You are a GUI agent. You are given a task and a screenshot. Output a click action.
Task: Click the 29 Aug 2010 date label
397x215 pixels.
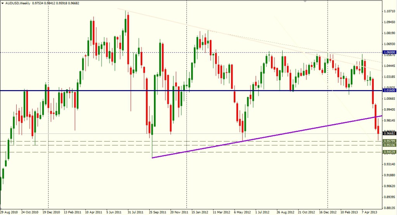(9, 212)
